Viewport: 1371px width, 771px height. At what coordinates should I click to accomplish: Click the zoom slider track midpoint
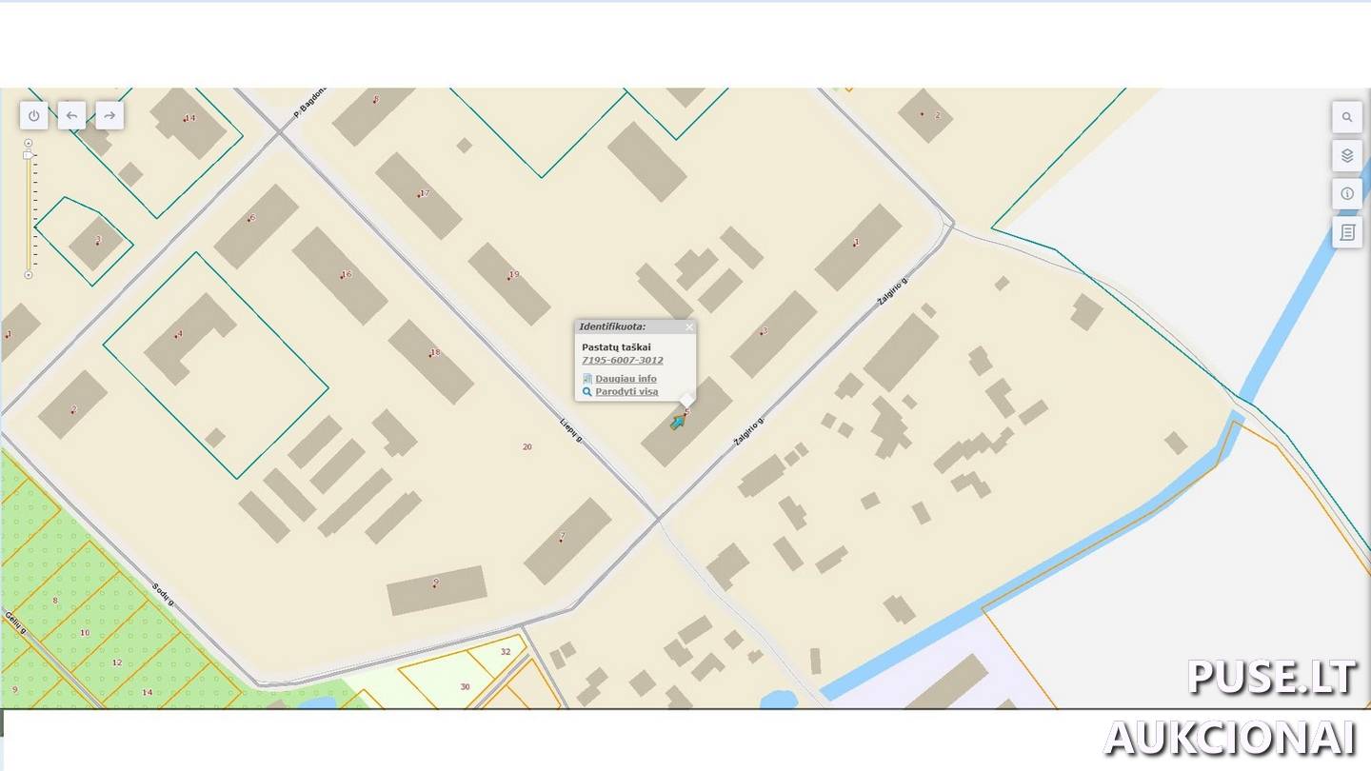(29, 209)
